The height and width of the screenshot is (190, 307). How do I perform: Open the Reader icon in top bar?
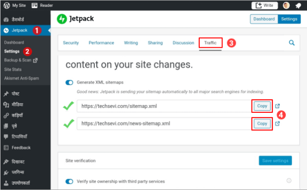[35, 5]
